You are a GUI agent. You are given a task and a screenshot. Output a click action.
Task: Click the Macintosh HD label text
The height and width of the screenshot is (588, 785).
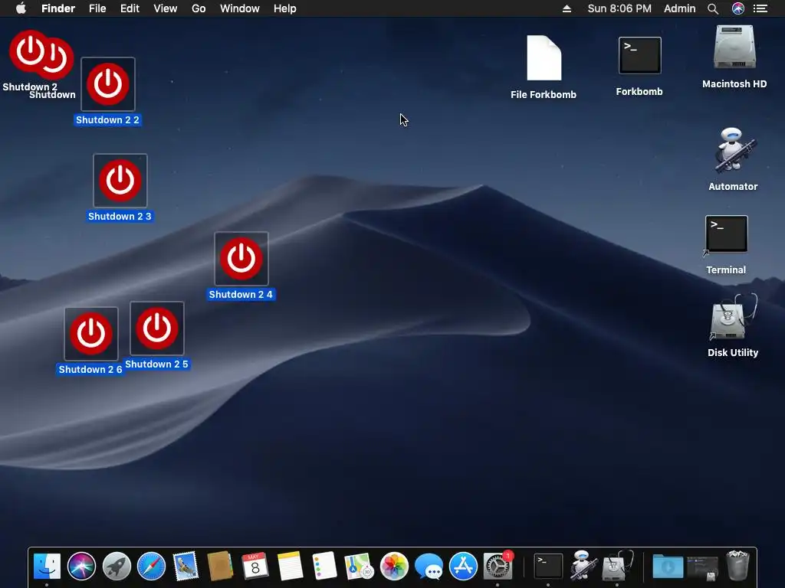734,84
